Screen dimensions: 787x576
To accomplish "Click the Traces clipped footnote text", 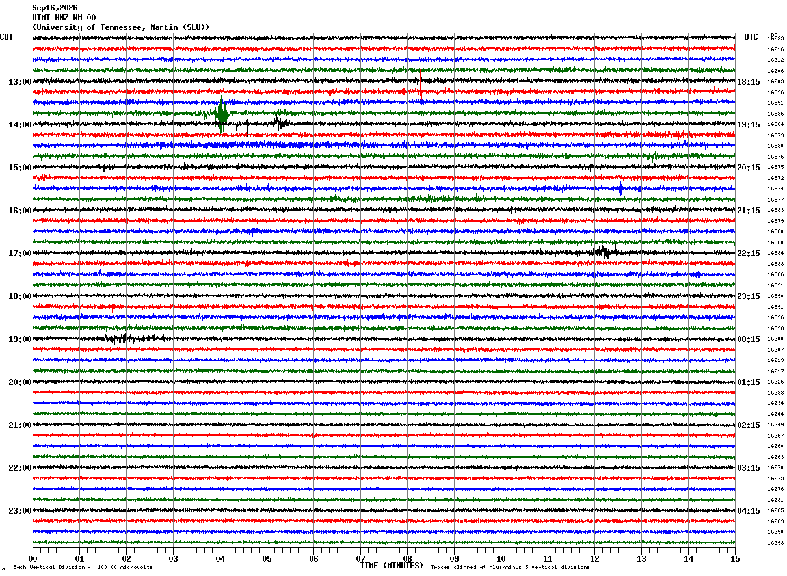I will tap(510, 567).
